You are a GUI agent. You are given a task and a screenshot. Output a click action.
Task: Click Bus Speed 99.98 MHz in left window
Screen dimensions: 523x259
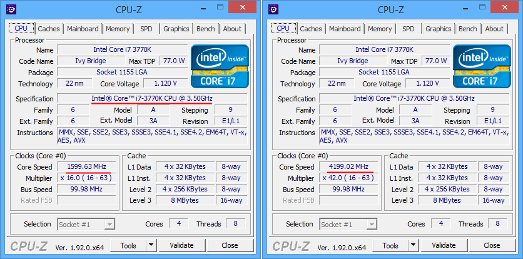pos(87,189)
